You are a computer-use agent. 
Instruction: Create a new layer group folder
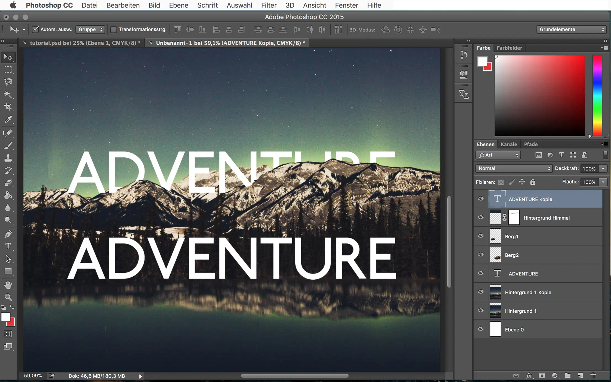pyautogui.click(x=567, y=376)
